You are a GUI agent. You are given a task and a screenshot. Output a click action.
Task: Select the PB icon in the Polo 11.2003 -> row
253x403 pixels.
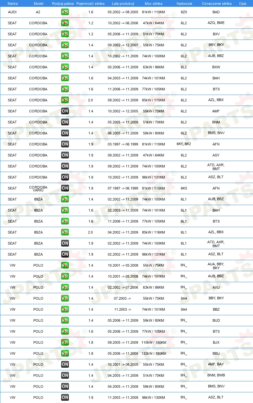[65, 309]
